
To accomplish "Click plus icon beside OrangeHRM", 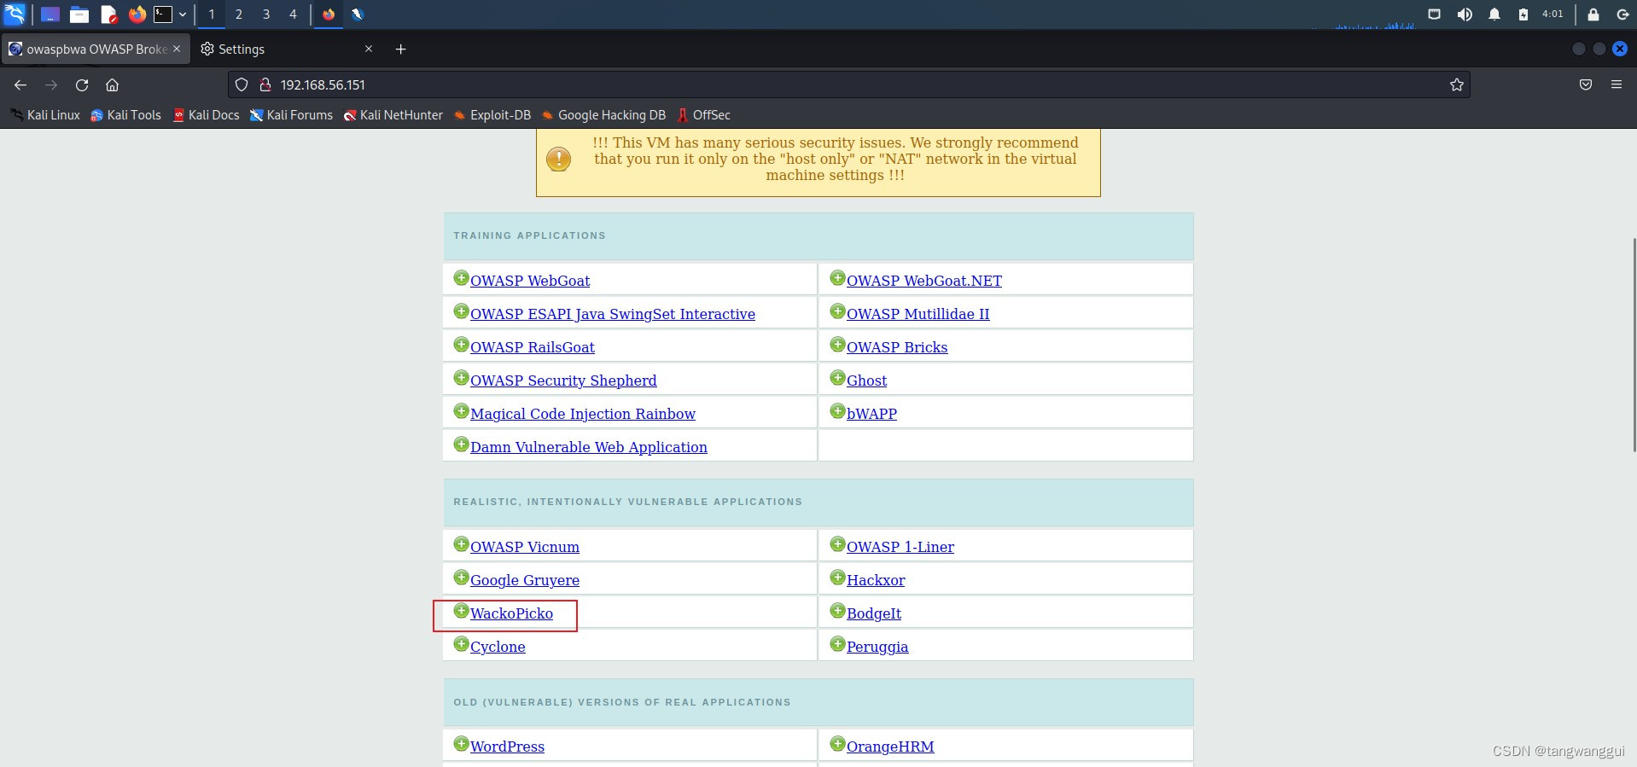I will coord(837,744).
